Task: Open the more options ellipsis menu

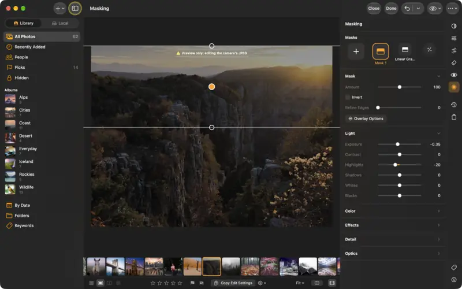Action: (x=453, y=9)
